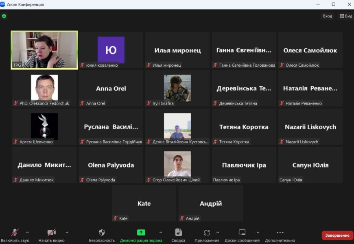This screenshot has width=354, height=244.
Task: Open the Вид view layout menu
Action: pos(346,16)
